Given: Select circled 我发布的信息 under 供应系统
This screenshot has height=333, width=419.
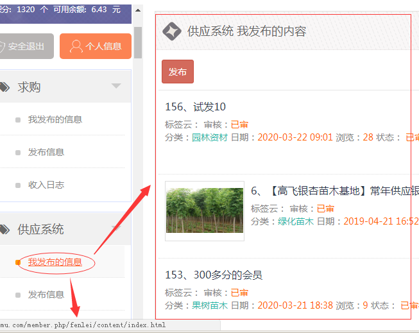Looking at the screenshot, I should [55, 262].
